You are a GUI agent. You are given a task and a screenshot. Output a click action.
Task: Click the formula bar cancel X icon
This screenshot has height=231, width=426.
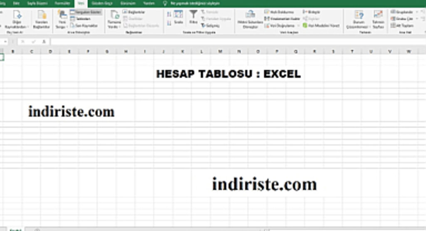[23, 42]
